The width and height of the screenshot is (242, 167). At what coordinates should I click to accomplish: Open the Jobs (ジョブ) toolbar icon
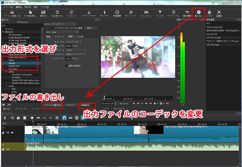[x=209, y=12]
